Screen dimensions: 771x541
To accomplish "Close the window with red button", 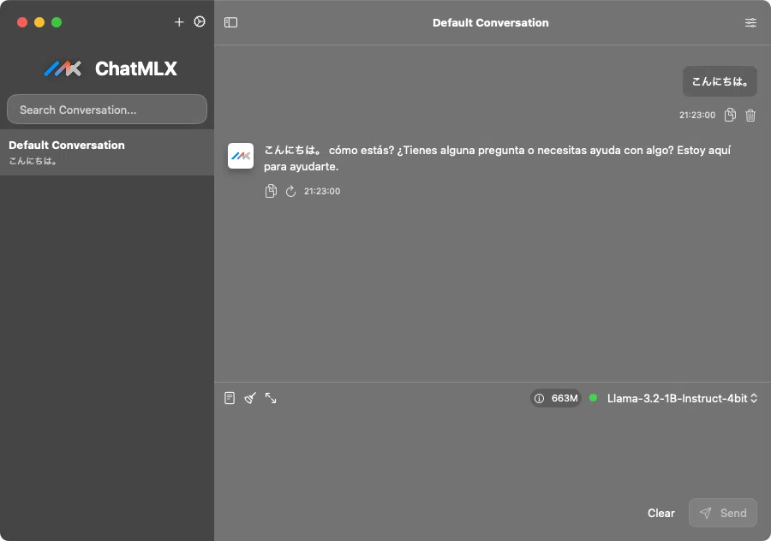I will (x=22, y=22).
